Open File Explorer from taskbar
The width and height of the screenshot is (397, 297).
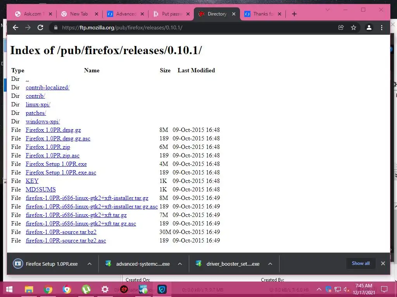point(29,289)
